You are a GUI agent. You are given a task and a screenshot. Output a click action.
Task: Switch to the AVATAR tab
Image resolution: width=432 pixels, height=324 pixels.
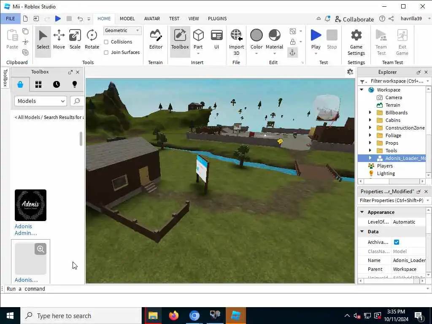click(x=152, y=19)
